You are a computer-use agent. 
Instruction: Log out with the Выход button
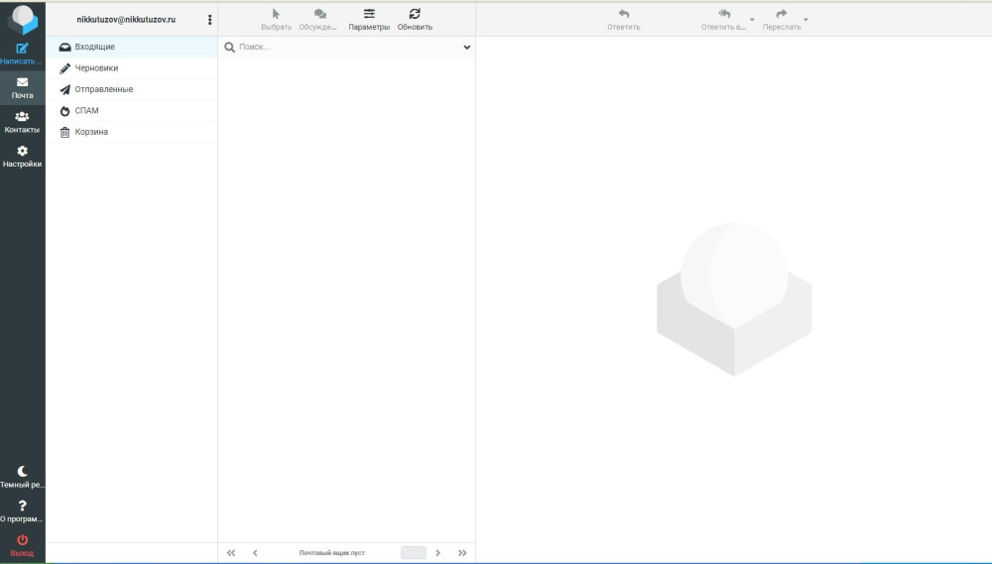pos(22,546)
